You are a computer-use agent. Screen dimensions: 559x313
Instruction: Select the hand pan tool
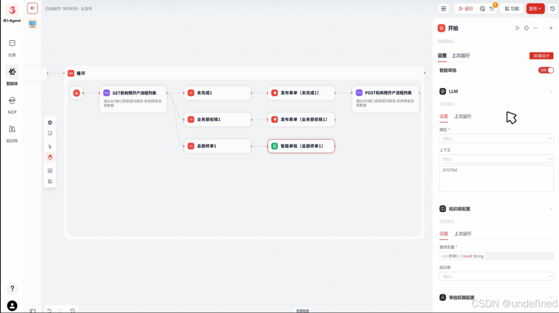tap(50, 157)
